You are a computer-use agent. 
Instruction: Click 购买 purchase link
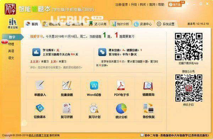coord(143,5)
